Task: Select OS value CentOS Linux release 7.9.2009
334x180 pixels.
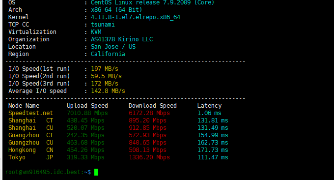Action: point(140,2)
